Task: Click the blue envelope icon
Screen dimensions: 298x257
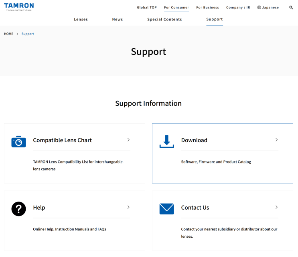Action: tap(167, 209)
